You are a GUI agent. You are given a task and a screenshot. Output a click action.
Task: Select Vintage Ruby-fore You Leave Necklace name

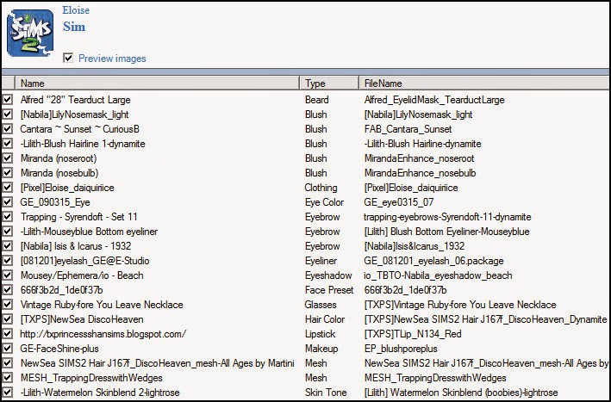point(102,305)
